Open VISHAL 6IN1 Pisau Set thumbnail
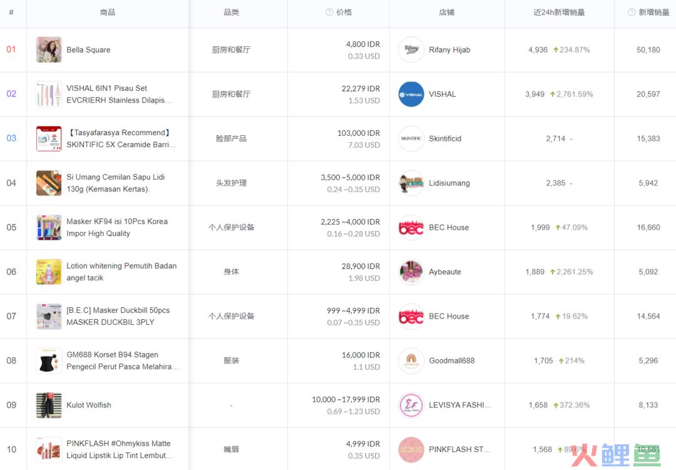Image resolution: width=676 pixels, height=470 pixels. (x=49, y=94)
